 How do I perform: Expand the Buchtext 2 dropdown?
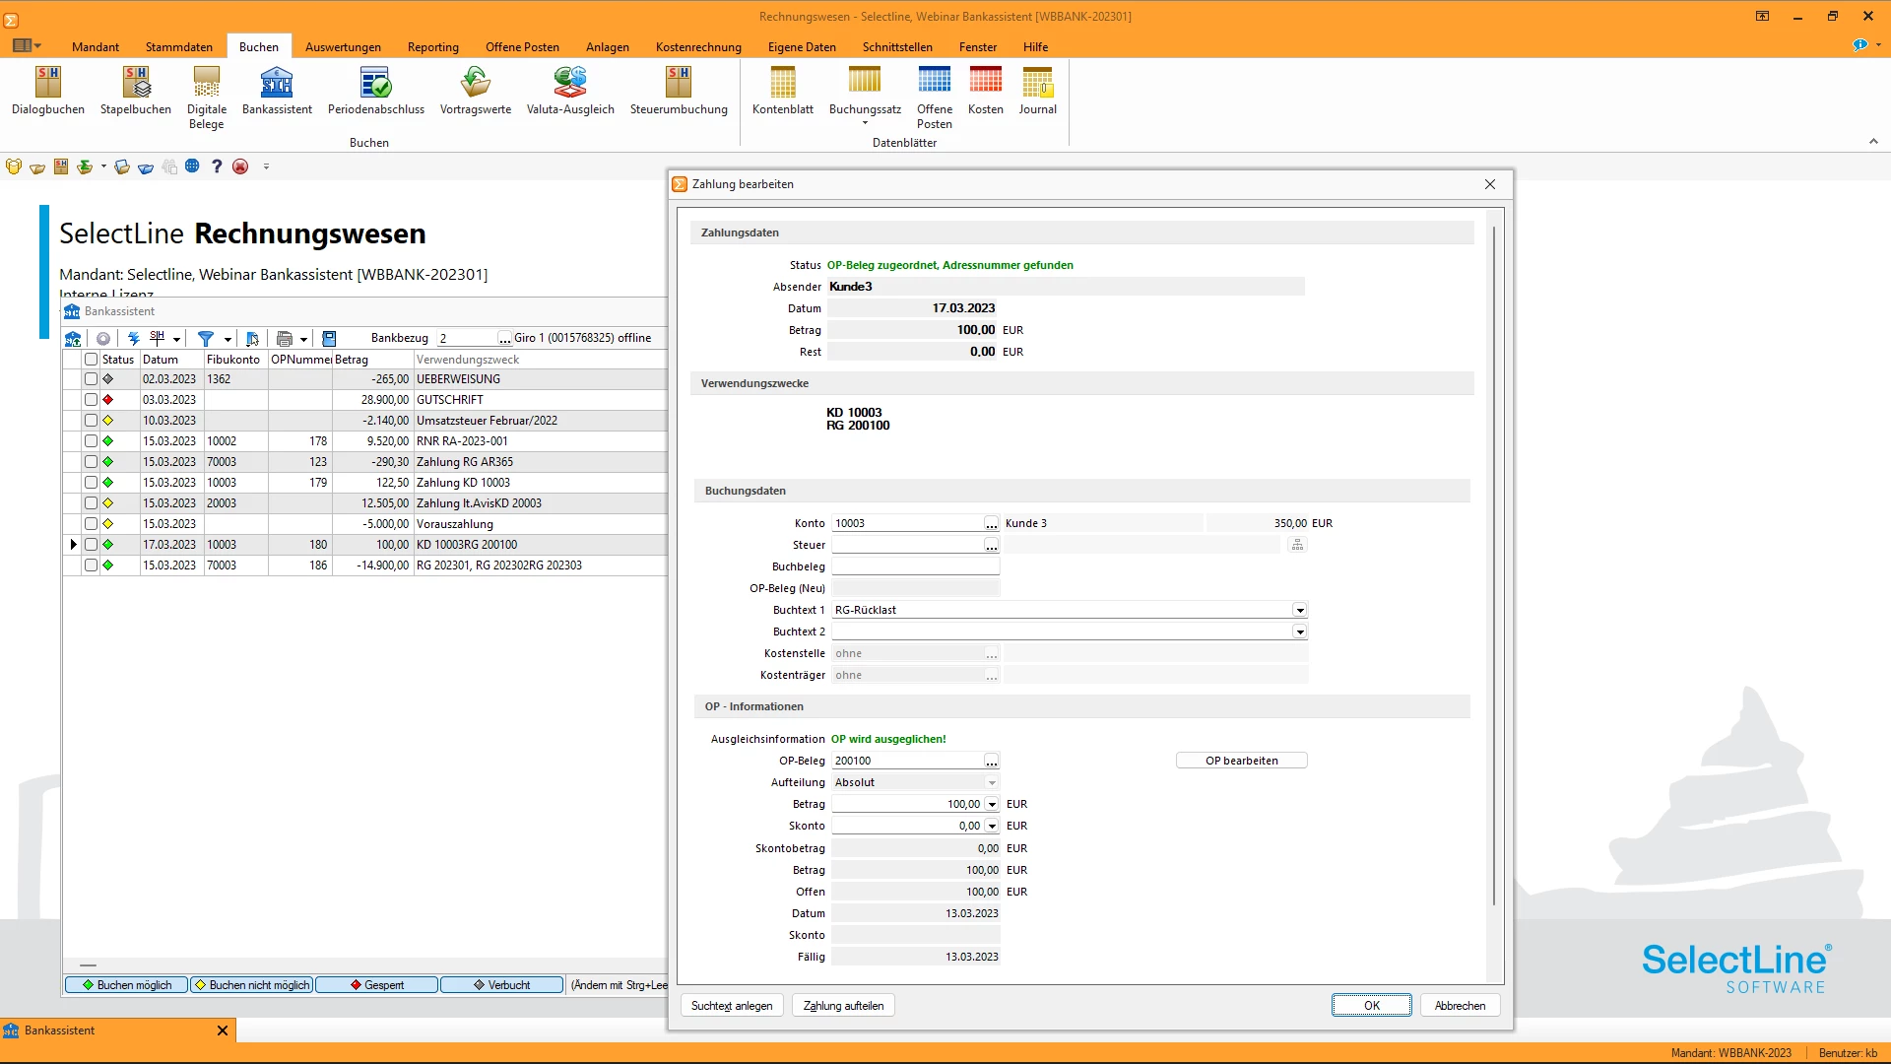1299,632
